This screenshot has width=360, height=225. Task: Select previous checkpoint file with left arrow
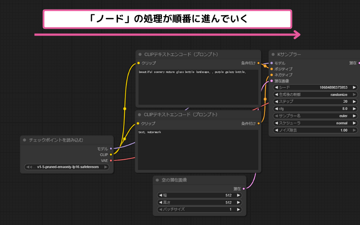28,167
